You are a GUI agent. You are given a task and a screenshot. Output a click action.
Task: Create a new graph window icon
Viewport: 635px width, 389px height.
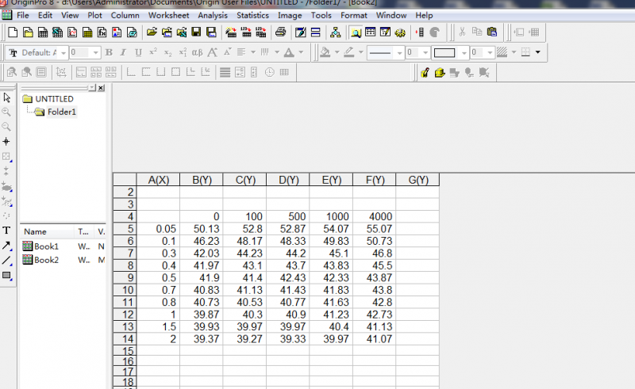coord(72,32)
